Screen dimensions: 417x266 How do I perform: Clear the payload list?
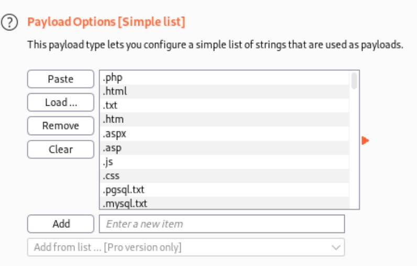click(61, 149)
